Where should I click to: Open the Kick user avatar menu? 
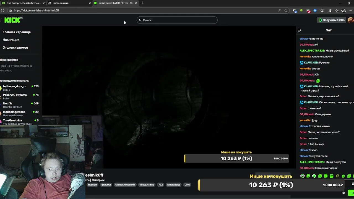351,20
